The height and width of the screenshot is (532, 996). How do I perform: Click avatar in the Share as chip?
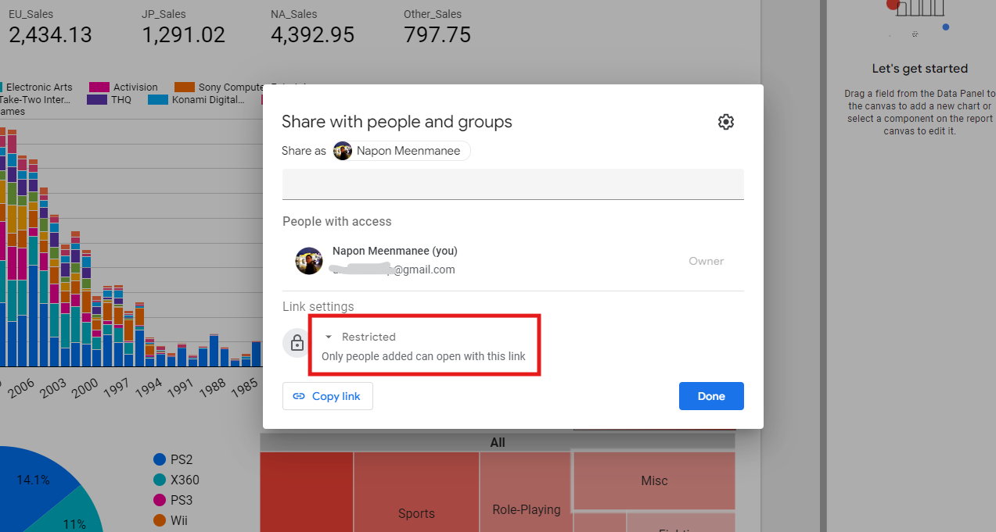pos(343,151)
